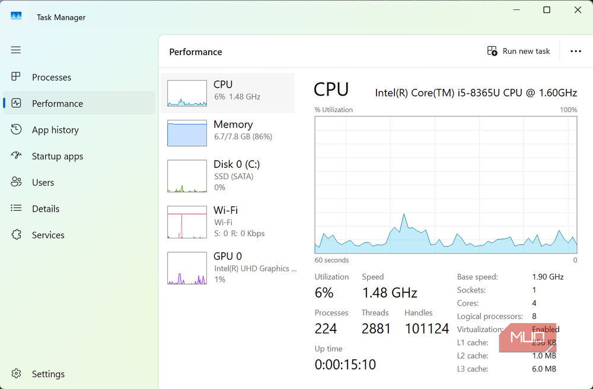This screenshot has width=593, height=389.
Task: Select the Disk 0 (C:) thumbnail graph
Action: coord(187,176)
